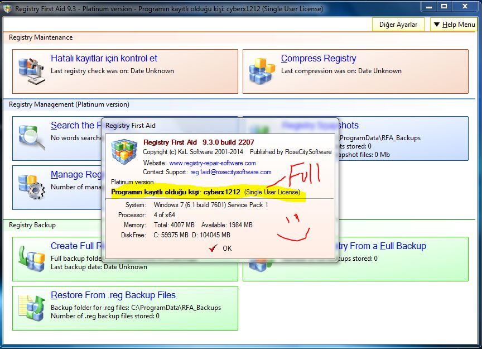Screen dimensions: 482x349
Task: Click text 'Last compression was on: Date Unknown'
Action: click(341, 71)
